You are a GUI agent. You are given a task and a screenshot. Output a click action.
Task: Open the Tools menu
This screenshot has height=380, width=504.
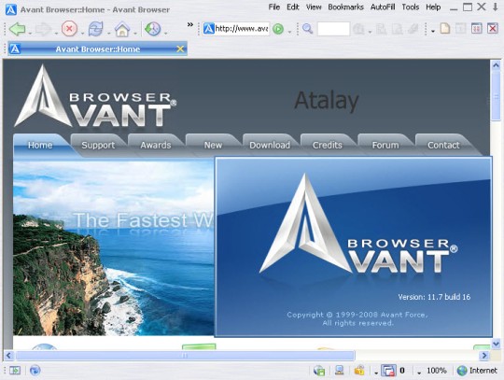[x=410, y=7]
